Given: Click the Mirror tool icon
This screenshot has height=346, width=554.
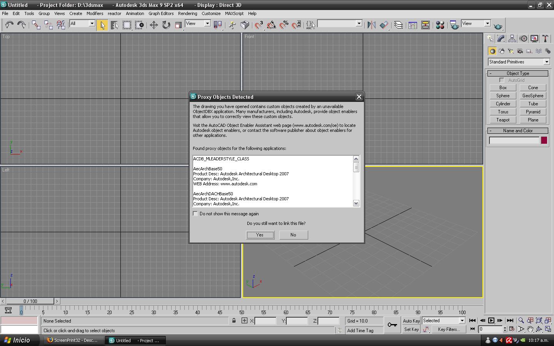Looking at the screenshot, I should (x=371, y=25).
